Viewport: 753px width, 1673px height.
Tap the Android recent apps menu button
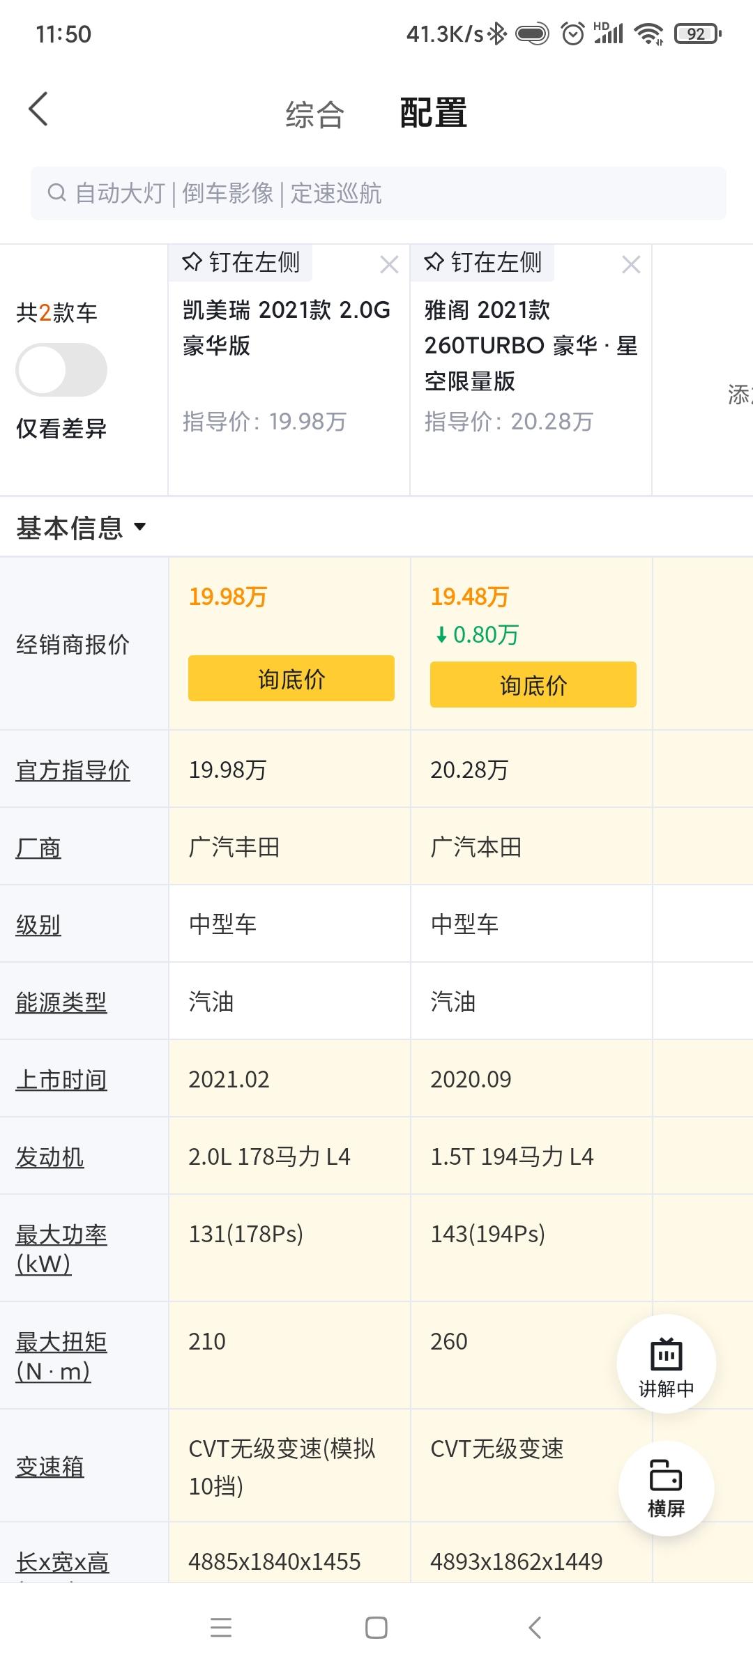click(221, 1628)
